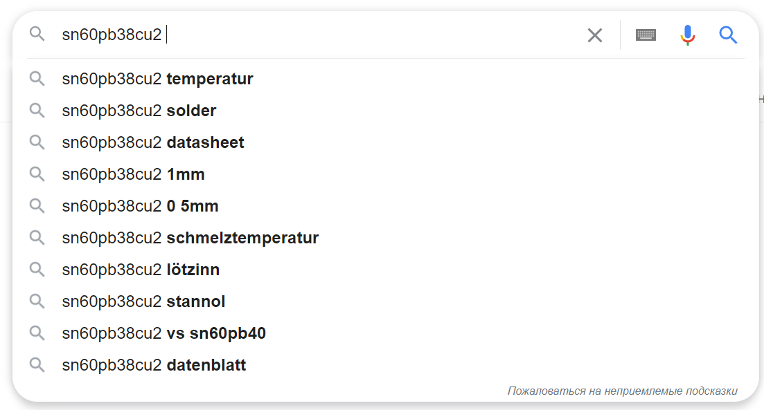Choose the sn60pb38cu2 schmelztemperatur suggestion
This screenshot has width=764, height=410.
click(386, 238)
